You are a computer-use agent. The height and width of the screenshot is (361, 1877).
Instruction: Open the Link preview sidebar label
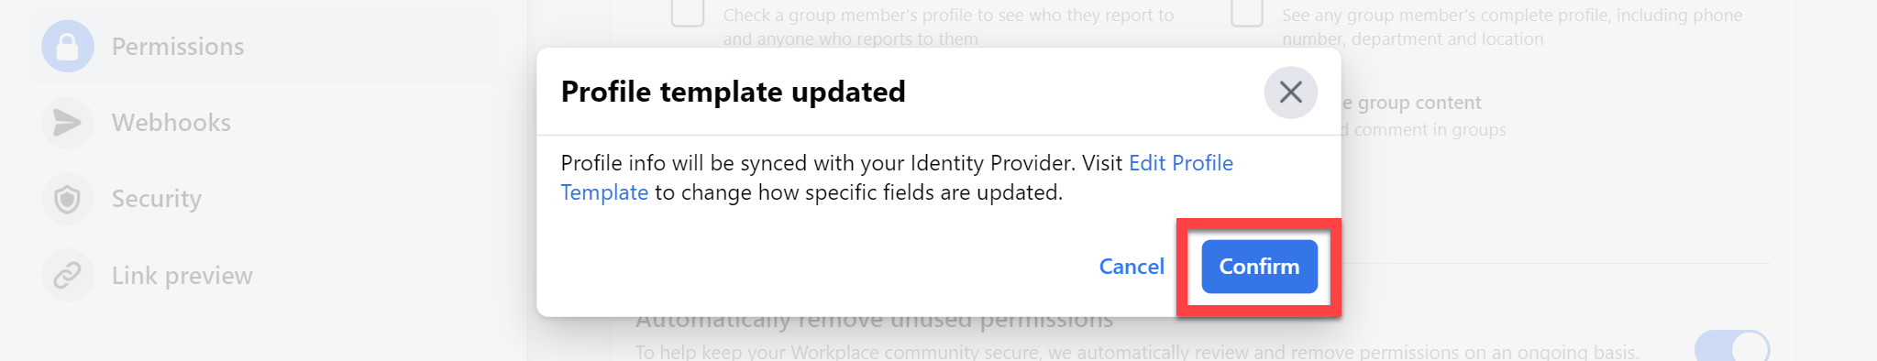pos(182,275)
